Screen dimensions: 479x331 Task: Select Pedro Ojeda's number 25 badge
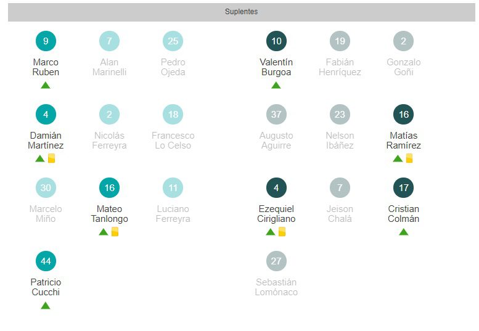tap(173, 41)
